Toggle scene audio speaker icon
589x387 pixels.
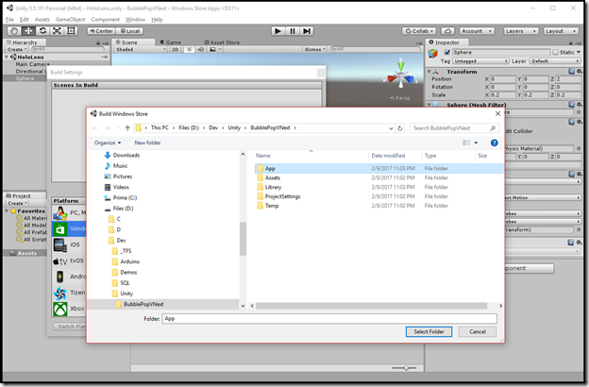click(x=201, y=49)
